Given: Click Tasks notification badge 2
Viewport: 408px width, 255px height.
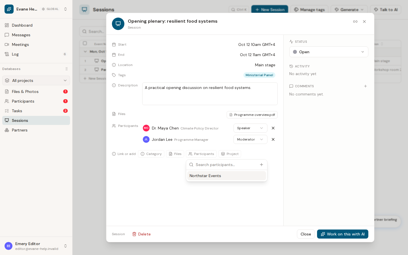Looking at the screenshot, I should click(65, 111).
